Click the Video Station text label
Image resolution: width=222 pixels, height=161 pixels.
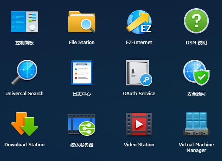[x=139, y=144]
